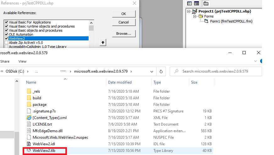
Task: Click OK in References dialog
Action: pos(124,14)
